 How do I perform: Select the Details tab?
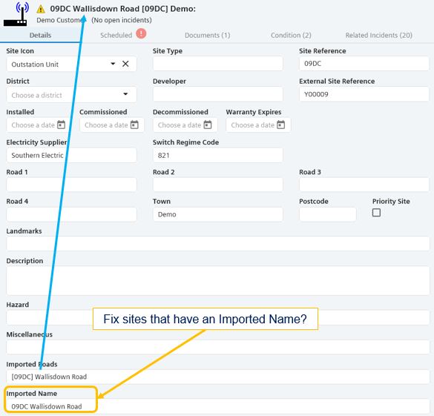(x=40, y=36)
